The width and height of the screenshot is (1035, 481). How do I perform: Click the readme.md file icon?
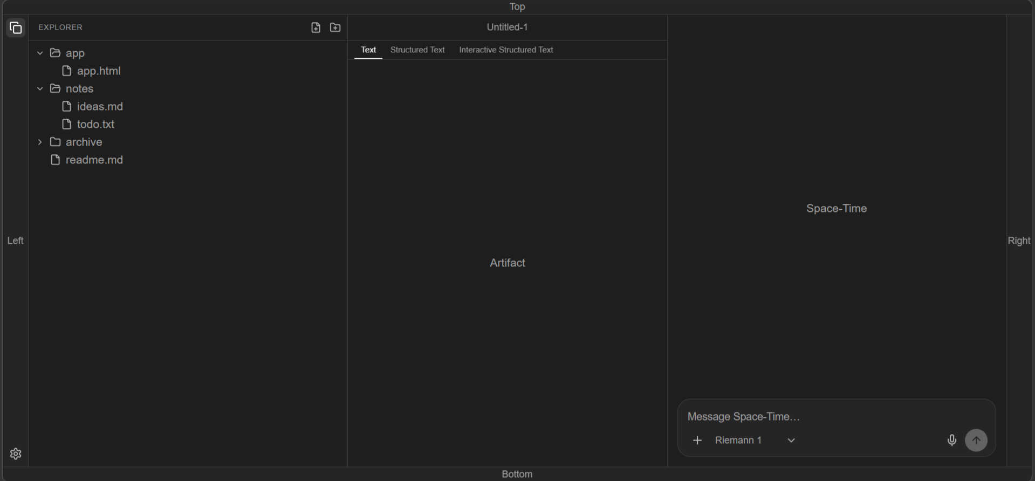click(x=55, y=160)
